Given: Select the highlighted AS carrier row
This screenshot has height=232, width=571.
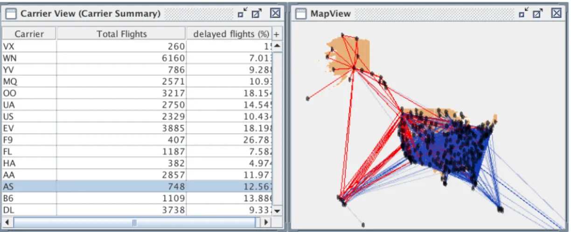Looking at the screenshot, I should click(137, 186).
